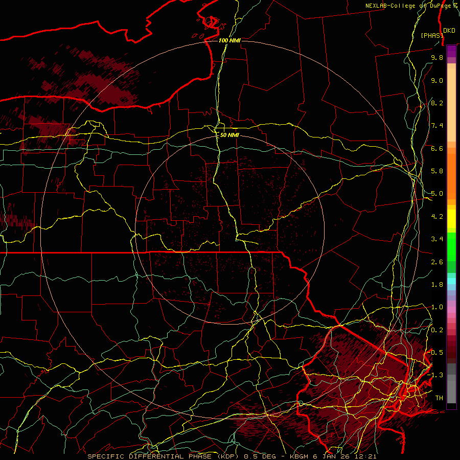
Task: Click the bright green color bar band
Action: click(451, 246)
